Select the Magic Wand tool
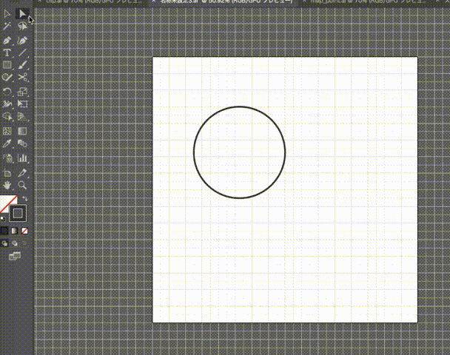 click(7, 27)
